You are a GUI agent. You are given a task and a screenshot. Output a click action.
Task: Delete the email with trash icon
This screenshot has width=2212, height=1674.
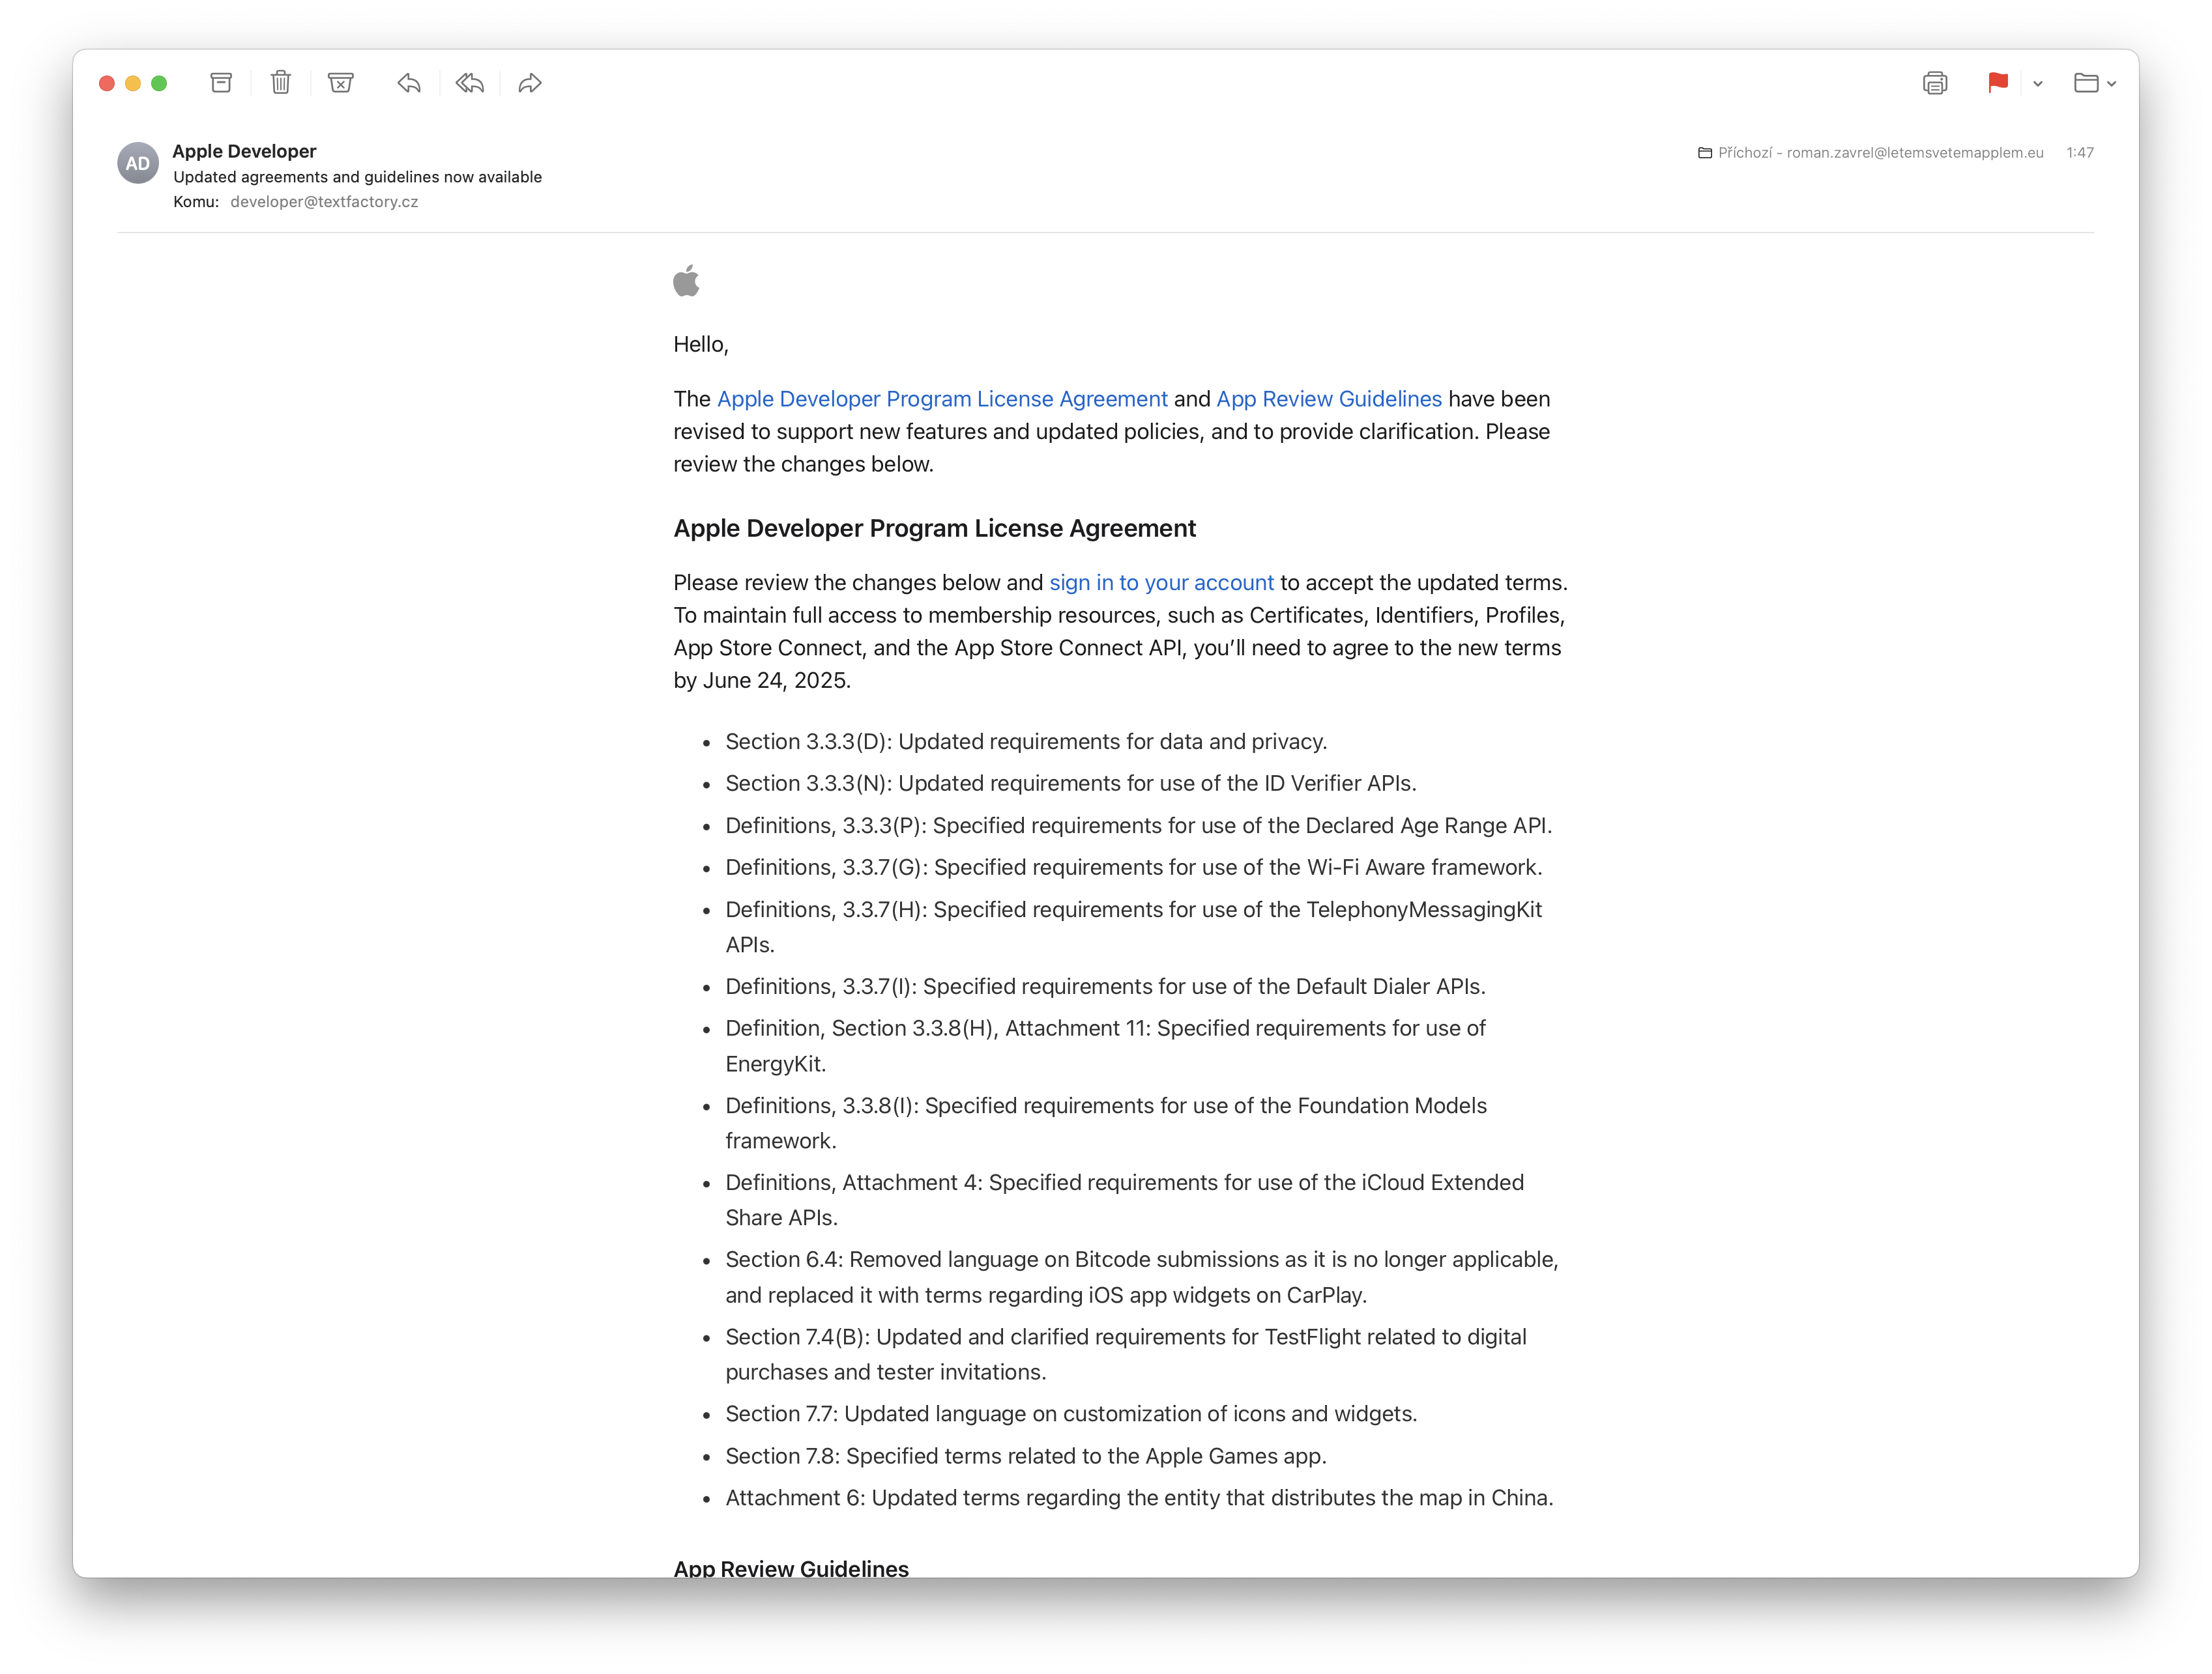point(281,83)
